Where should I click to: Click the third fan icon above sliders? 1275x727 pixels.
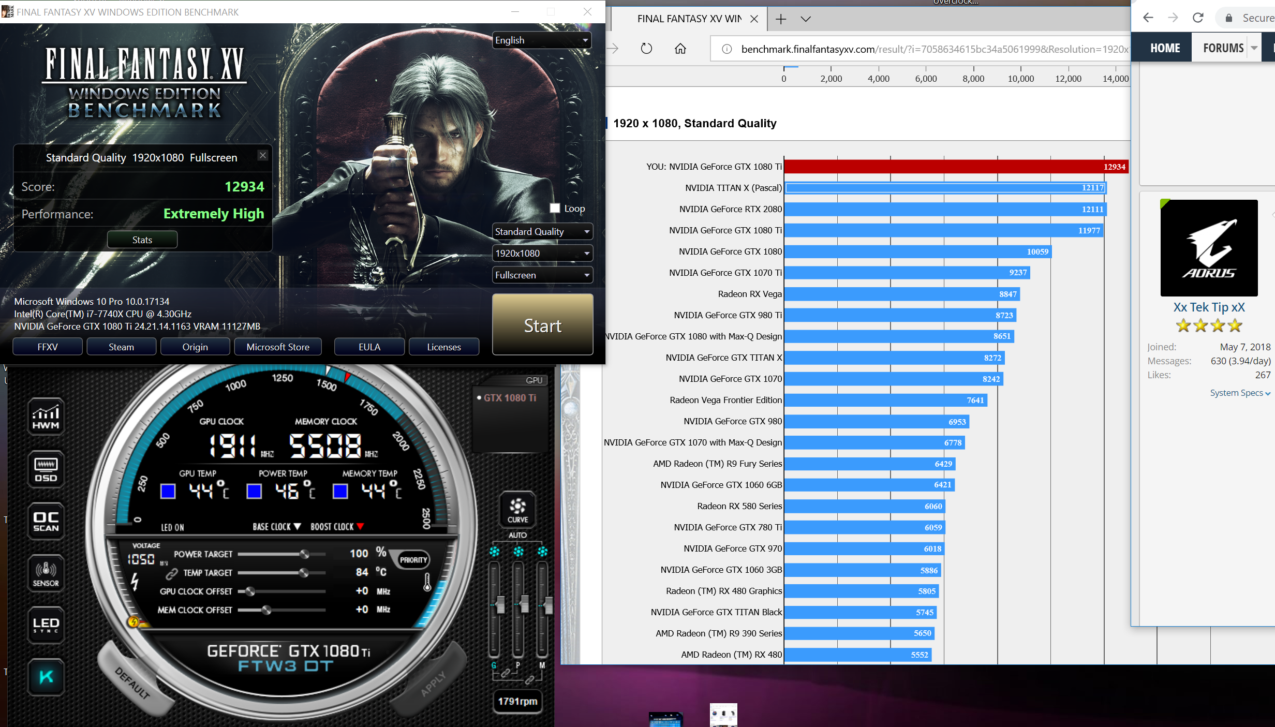(x=542, y=552)
